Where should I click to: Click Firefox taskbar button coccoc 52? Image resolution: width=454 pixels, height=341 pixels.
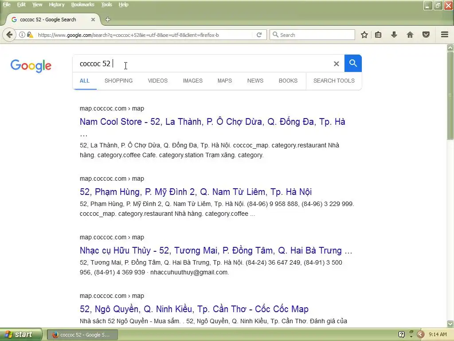pyautogui.click(x=82, y=335)
